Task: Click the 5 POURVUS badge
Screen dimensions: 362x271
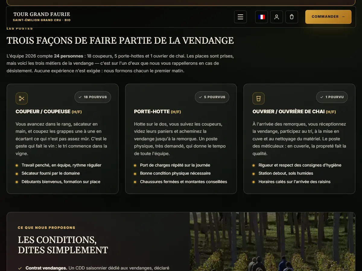Action: pyautogui.click(x=212, y=97)
